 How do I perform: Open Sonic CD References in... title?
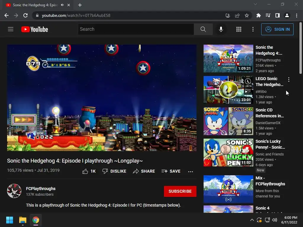270,113
